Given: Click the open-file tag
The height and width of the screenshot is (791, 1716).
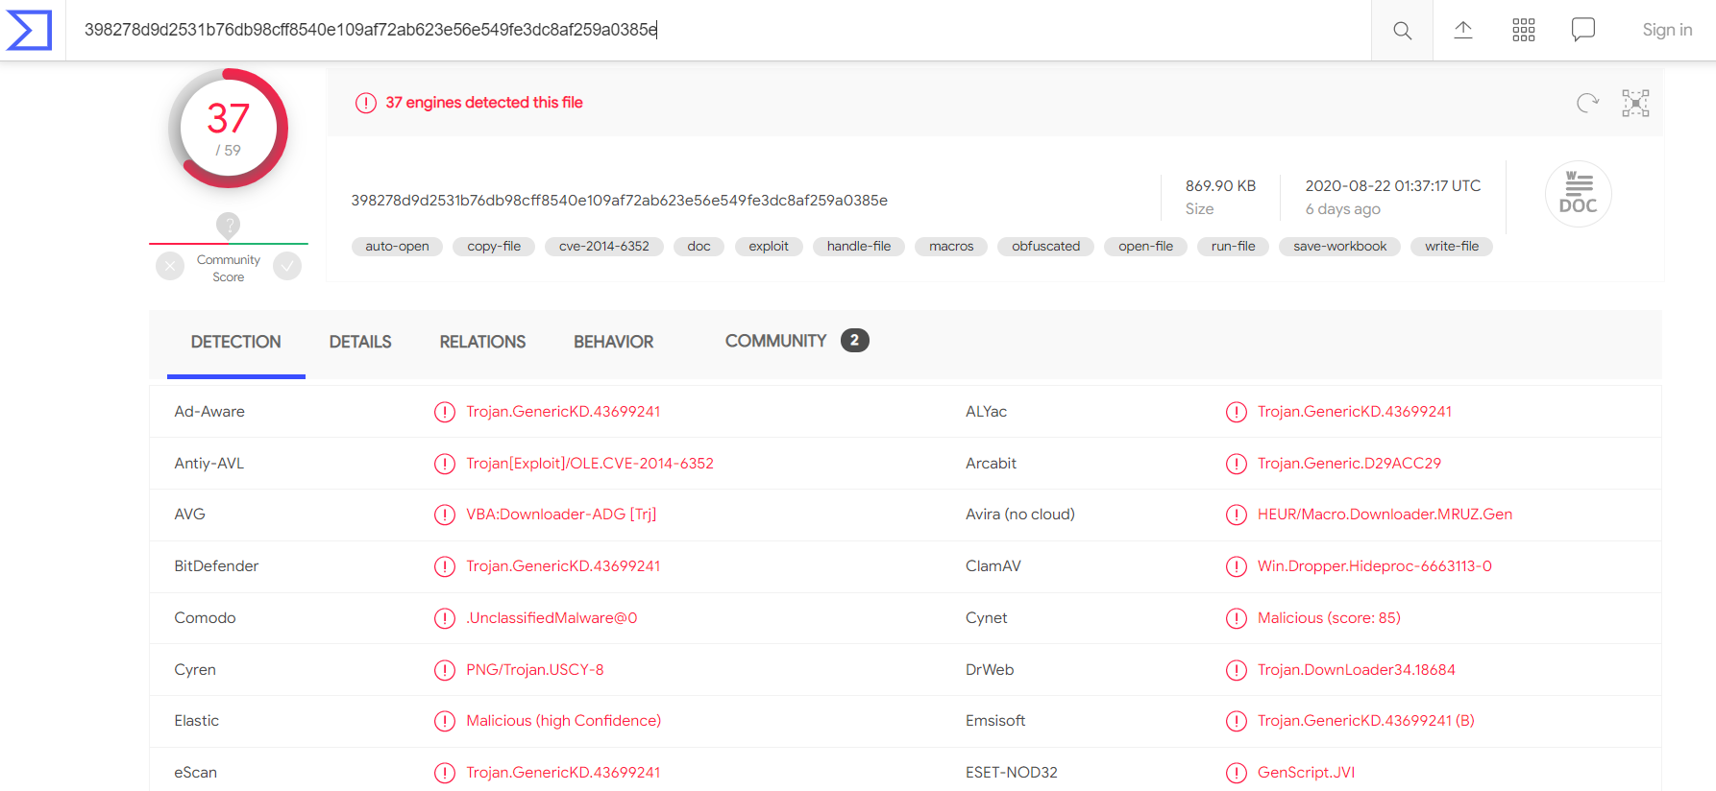Looking at the screenshot, I should pyautogui.click(x=1145, y=247).
